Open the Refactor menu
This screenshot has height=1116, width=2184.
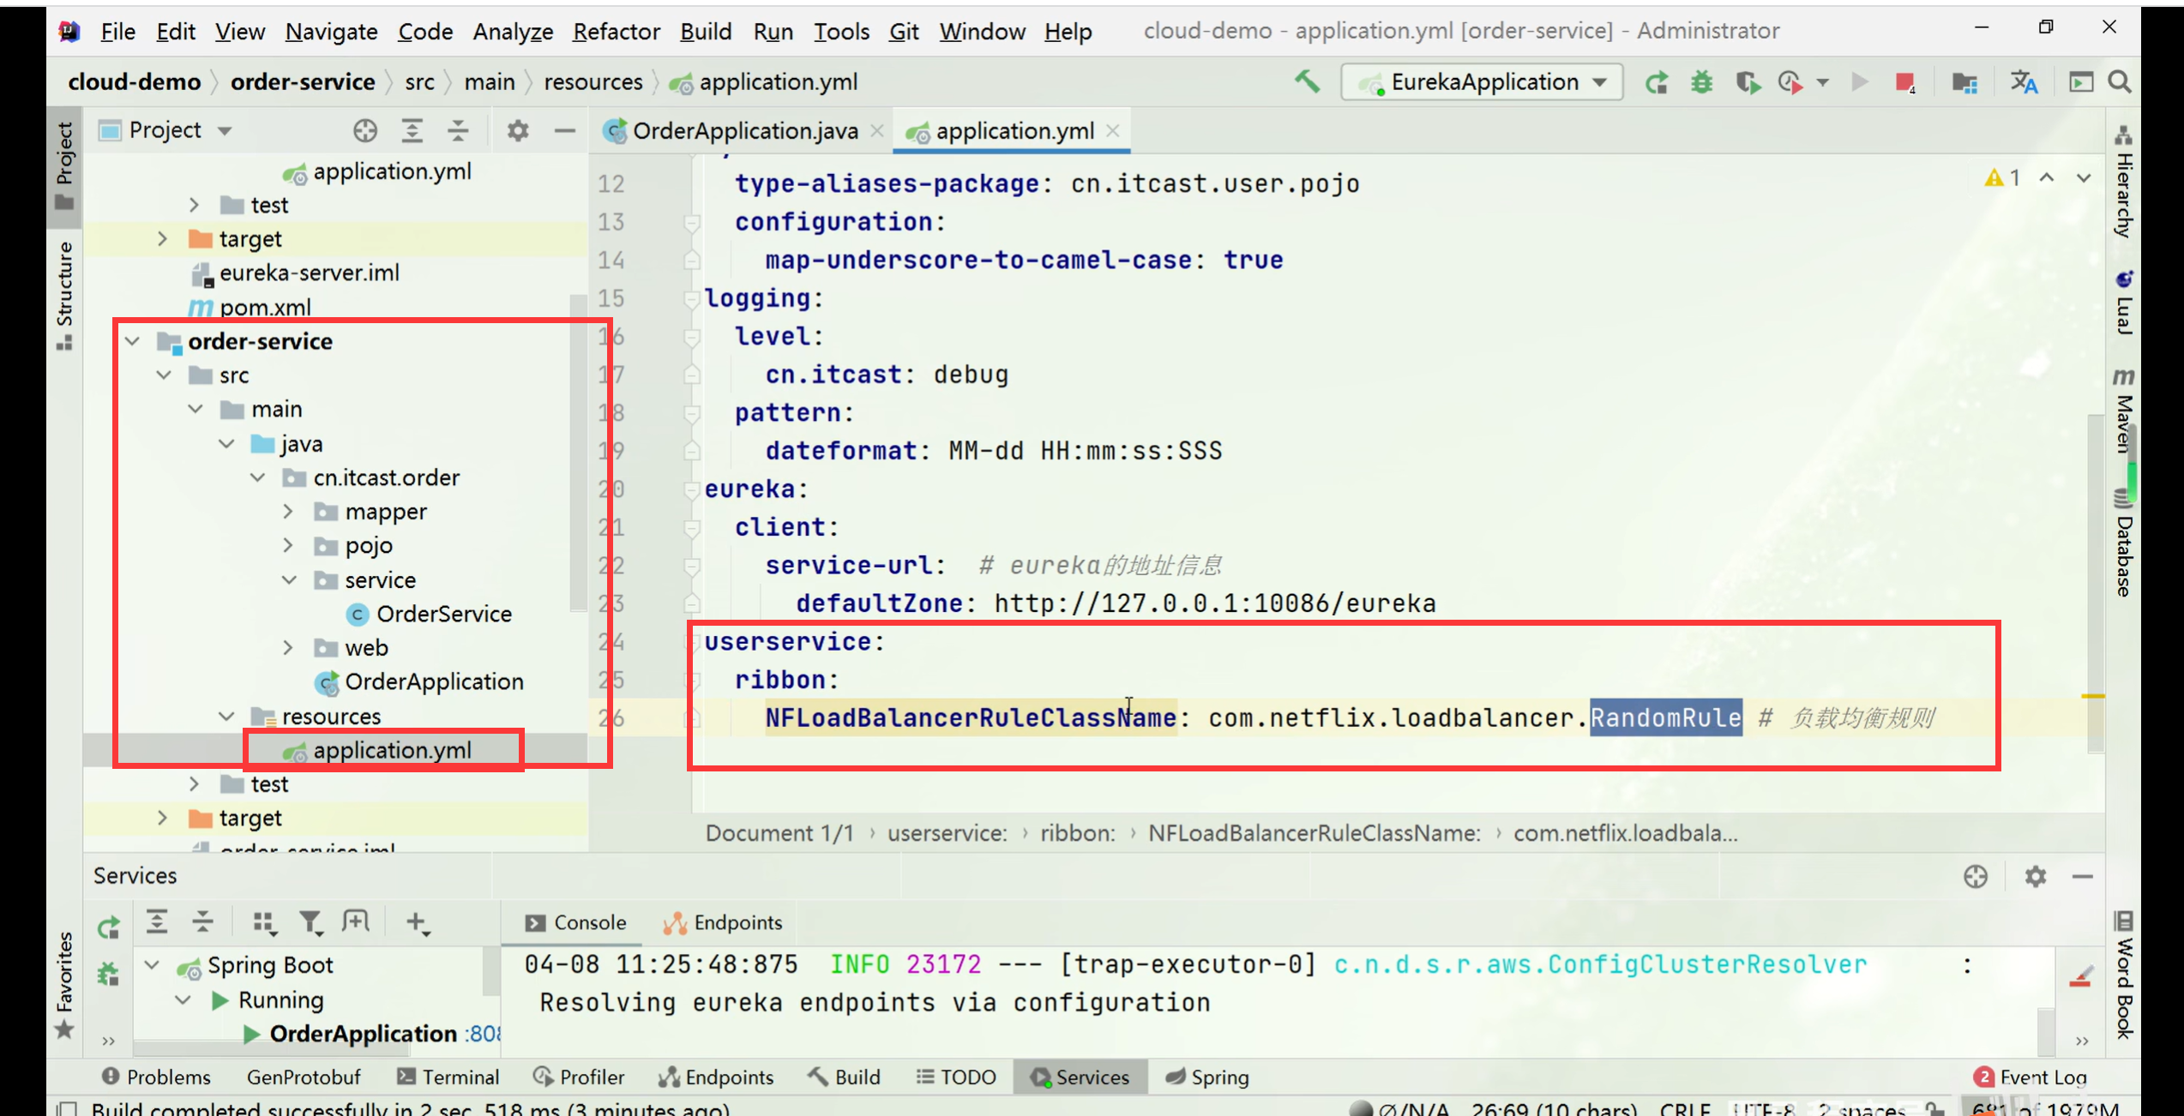(616, 32)
